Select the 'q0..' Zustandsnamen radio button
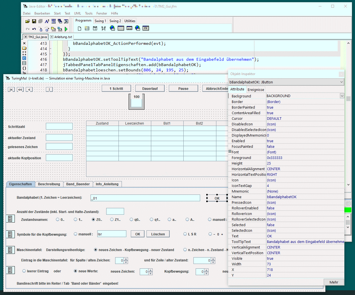Viewport: 355px width, 295px height. tap(131, 220)
